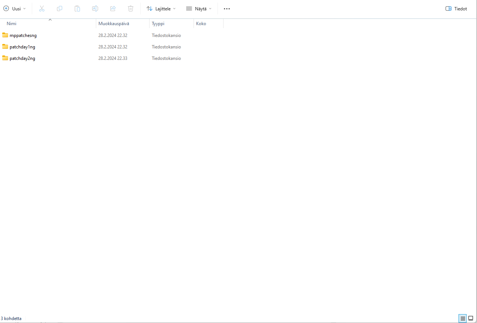
Task: Open the three-dot more options menu
Action: point(227,8)
